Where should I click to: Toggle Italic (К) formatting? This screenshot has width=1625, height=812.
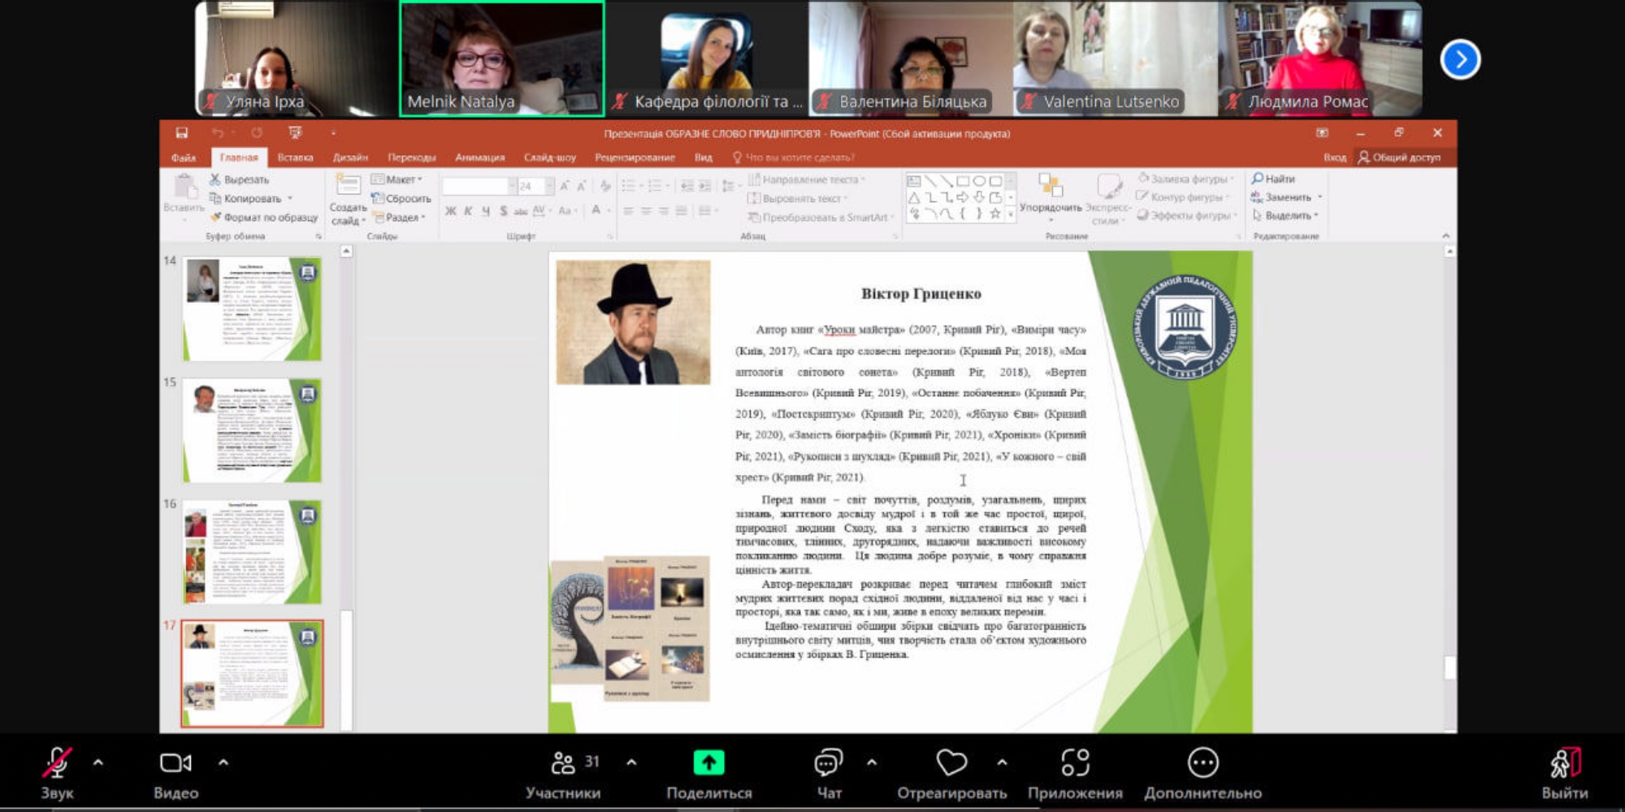click(x=468, y=211)
